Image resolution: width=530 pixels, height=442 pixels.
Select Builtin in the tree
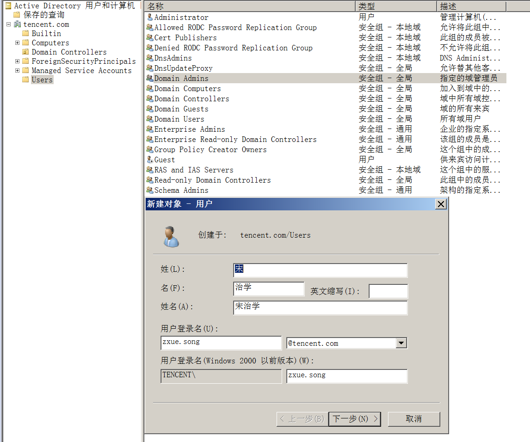pos(46,33)
